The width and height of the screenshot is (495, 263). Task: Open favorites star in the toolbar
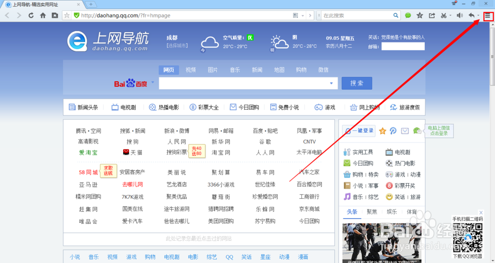pyautogui.click(x=420, y=15)
